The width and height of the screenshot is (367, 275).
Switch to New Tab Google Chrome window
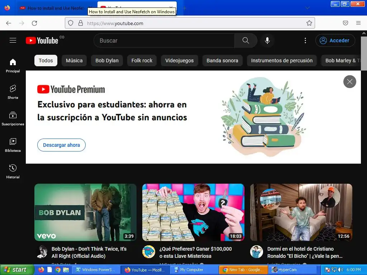[x=243, y=270]
